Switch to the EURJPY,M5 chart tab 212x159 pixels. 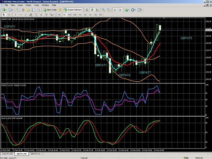coord(7,154)
